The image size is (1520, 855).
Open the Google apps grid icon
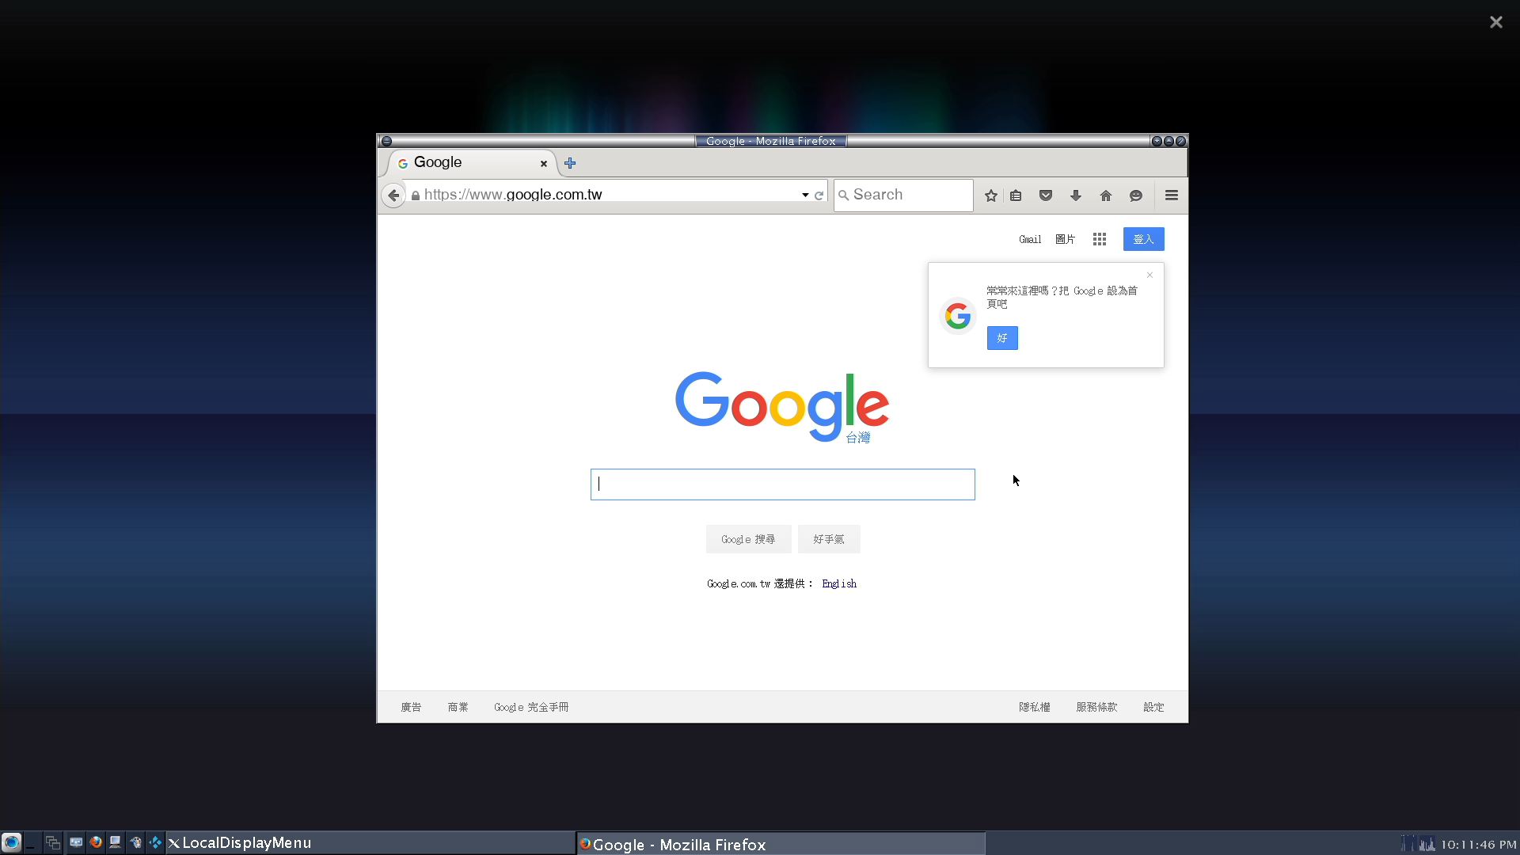click(x=1100, y=239)
